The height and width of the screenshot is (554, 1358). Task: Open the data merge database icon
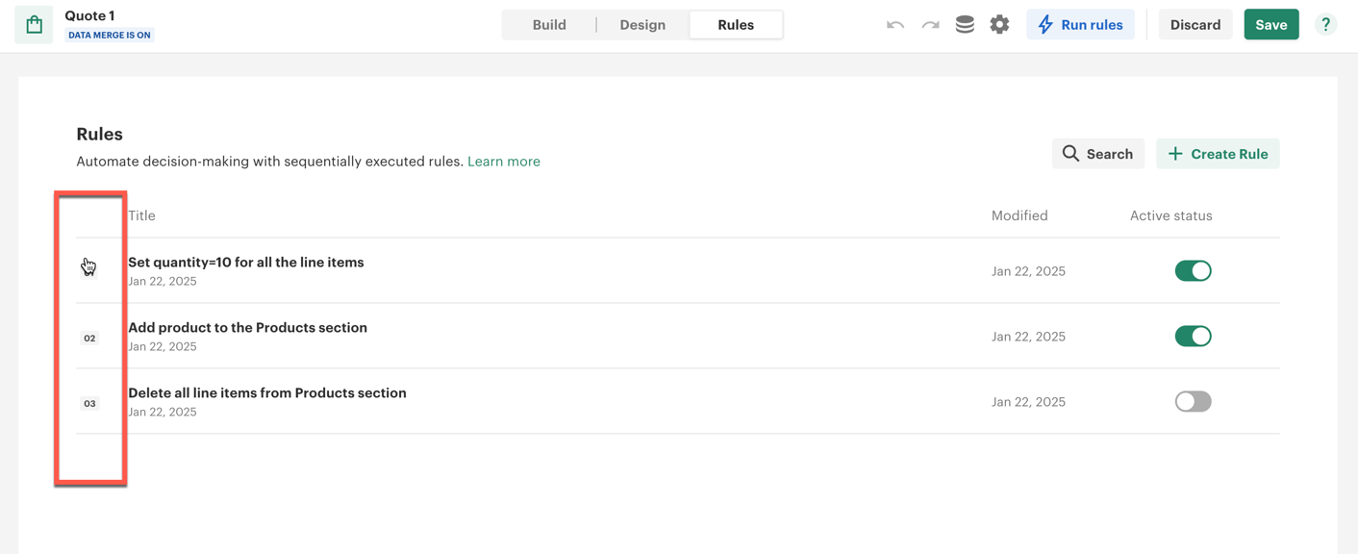tap(965, 25)
